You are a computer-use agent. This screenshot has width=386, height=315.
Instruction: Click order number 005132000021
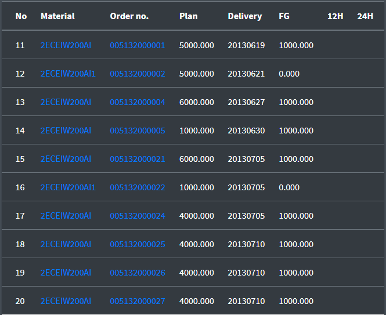[x=138, y=159]
